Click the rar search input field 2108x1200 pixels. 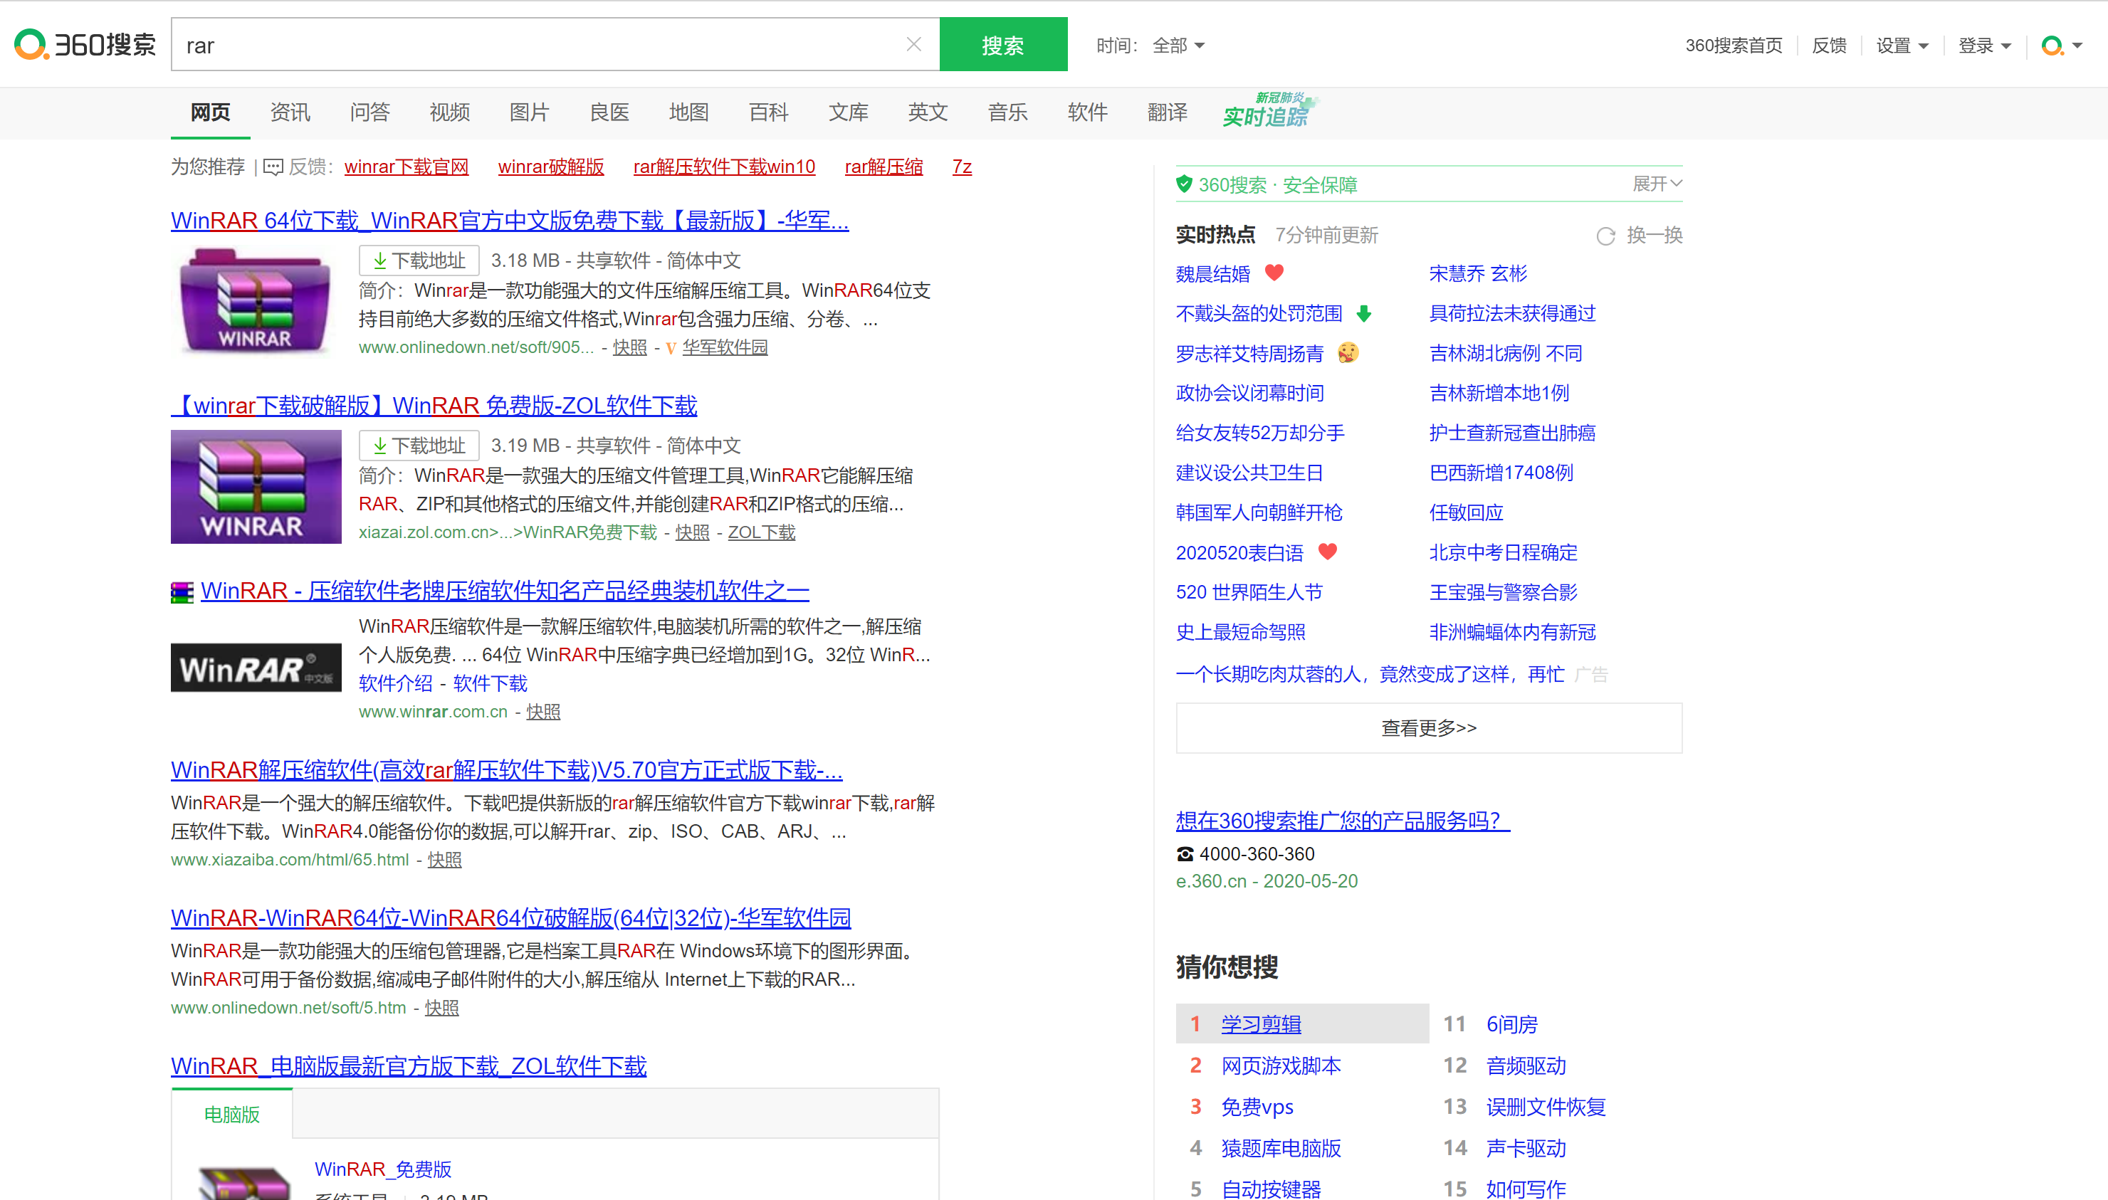tap(536, 45)
